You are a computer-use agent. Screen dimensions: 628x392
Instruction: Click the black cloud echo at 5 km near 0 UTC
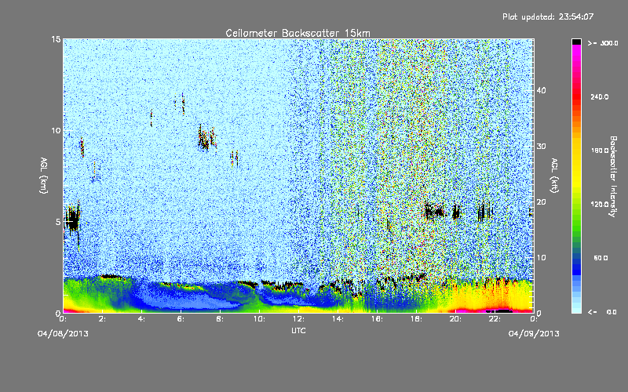(73, 220)
